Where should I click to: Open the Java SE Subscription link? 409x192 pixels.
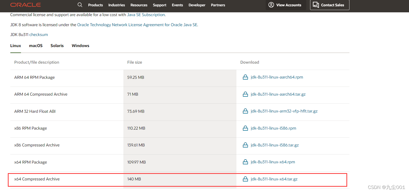point(146,15)
